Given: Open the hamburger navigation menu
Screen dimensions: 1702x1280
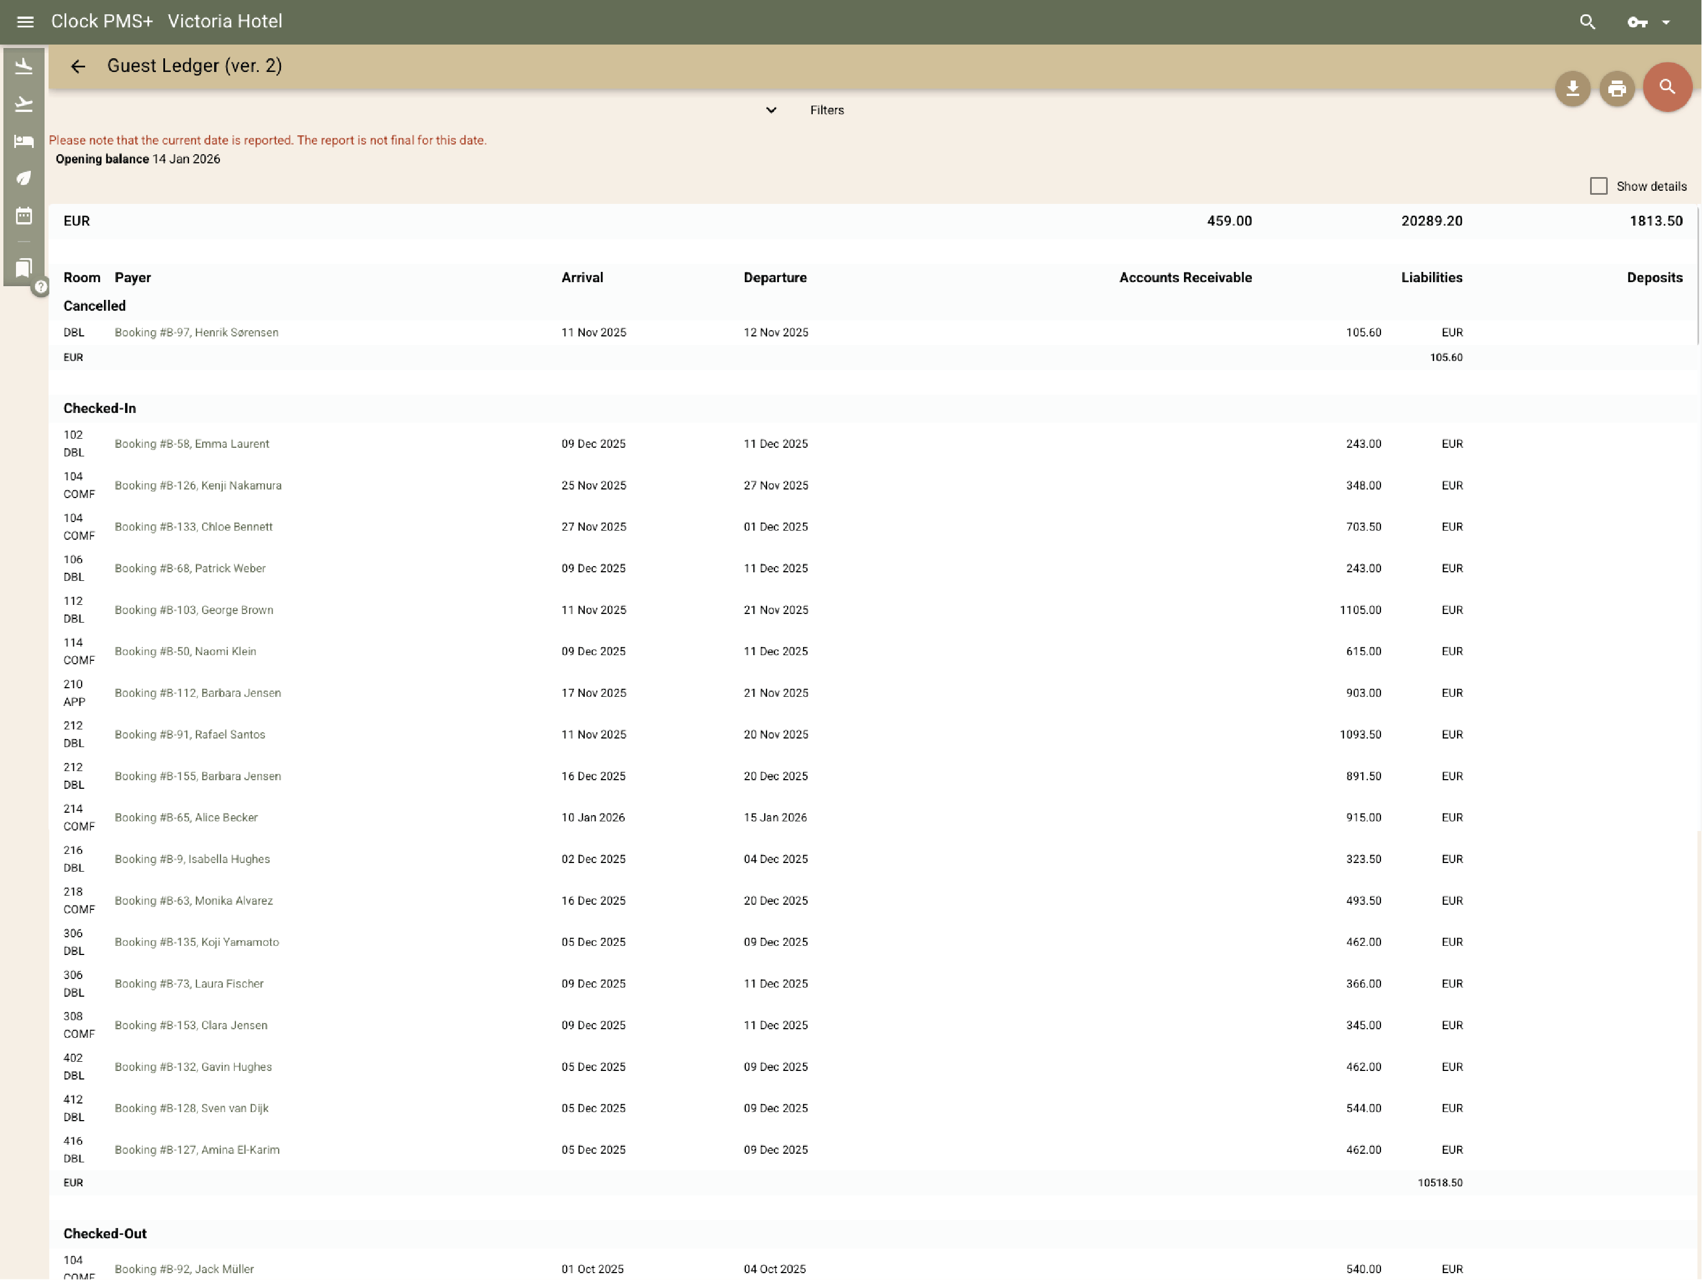Looking at the screenshot, I should [25, 21].
